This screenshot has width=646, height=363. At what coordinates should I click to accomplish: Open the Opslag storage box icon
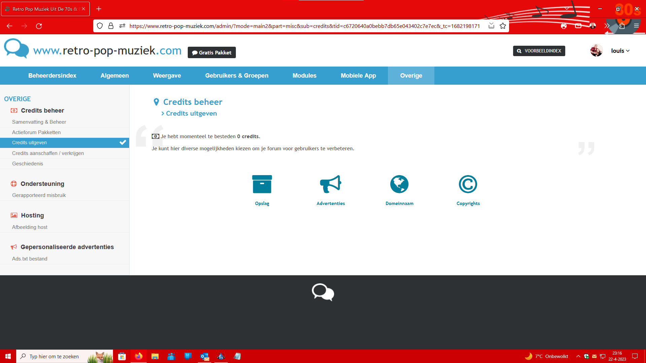coord(262,184)
